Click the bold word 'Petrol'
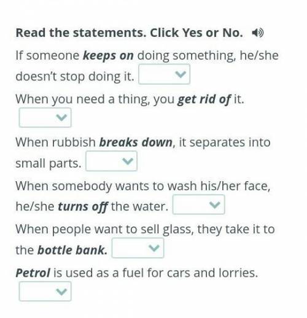307x318 pixels. click(x=33, y=273)
